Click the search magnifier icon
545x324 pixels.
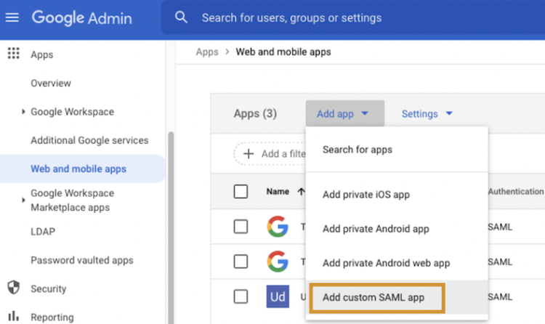[x=182, y=17]
